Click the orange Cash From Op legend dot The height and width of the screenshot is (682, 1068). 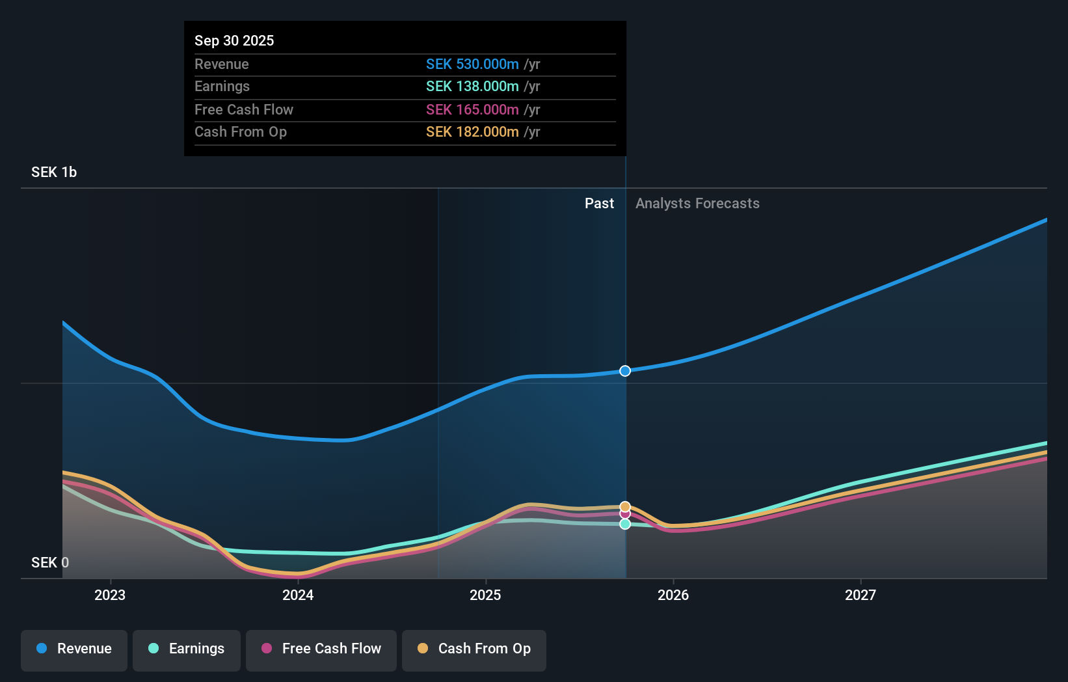(423, 649)
